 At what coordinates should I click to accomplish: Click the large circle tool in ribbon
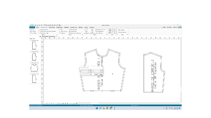pos(110,31)
